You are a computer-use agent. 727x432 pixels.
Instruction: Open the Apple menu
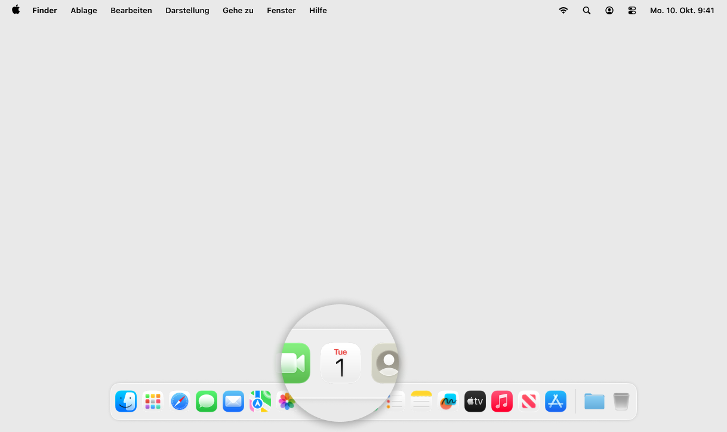tap(16, 10)
